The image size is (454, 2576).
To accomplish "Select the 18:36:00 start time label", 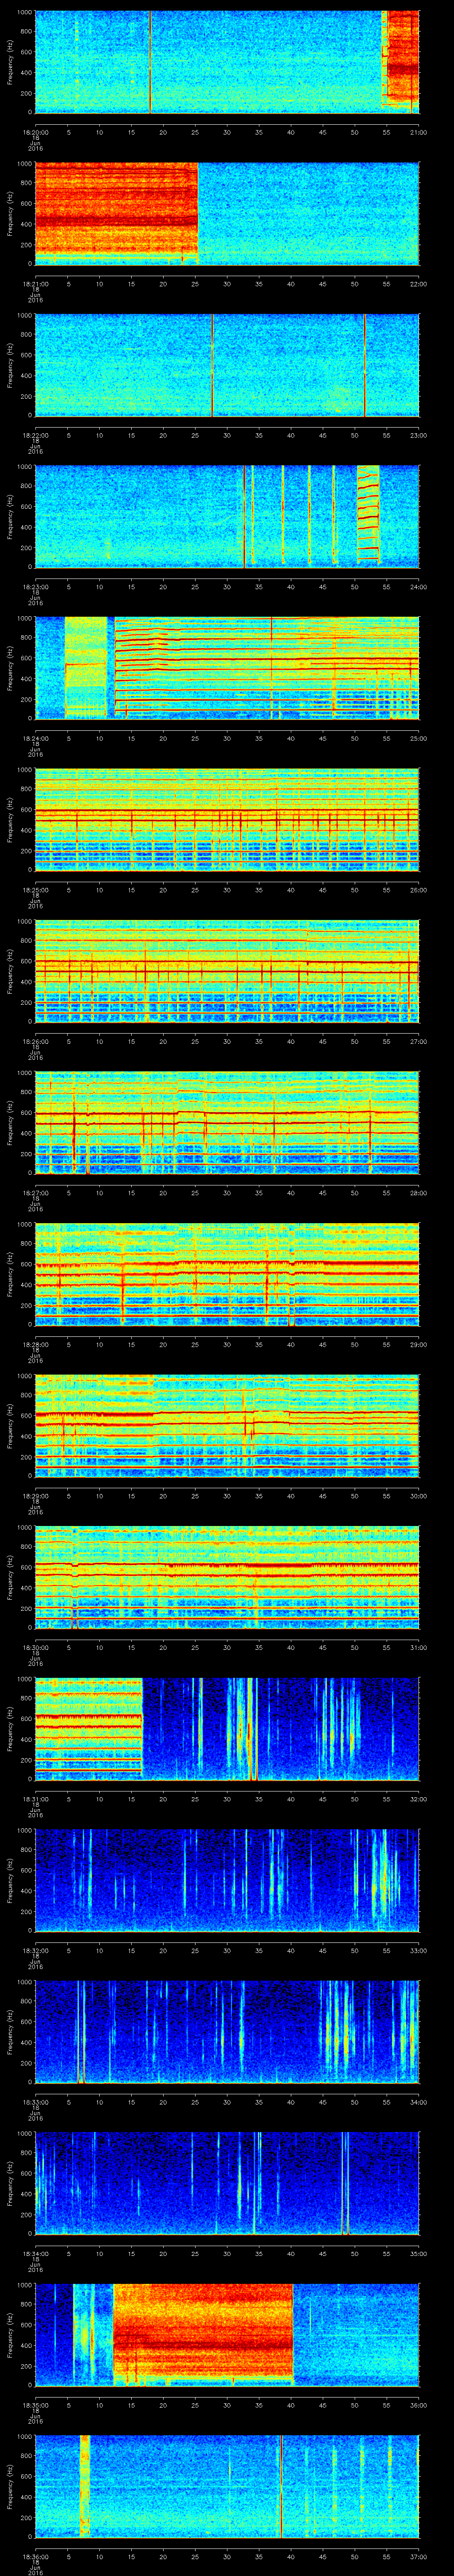I will (35, 2556).
